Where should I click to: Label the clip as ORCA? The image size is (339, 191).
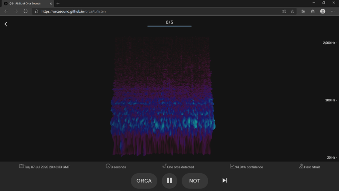click(144, 181)
